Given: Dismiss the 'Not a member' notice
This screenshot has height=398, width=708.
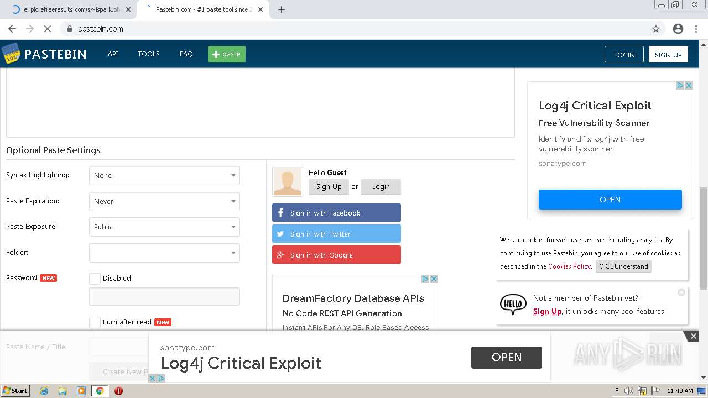Looking at the screenshot, I should 681,292.
